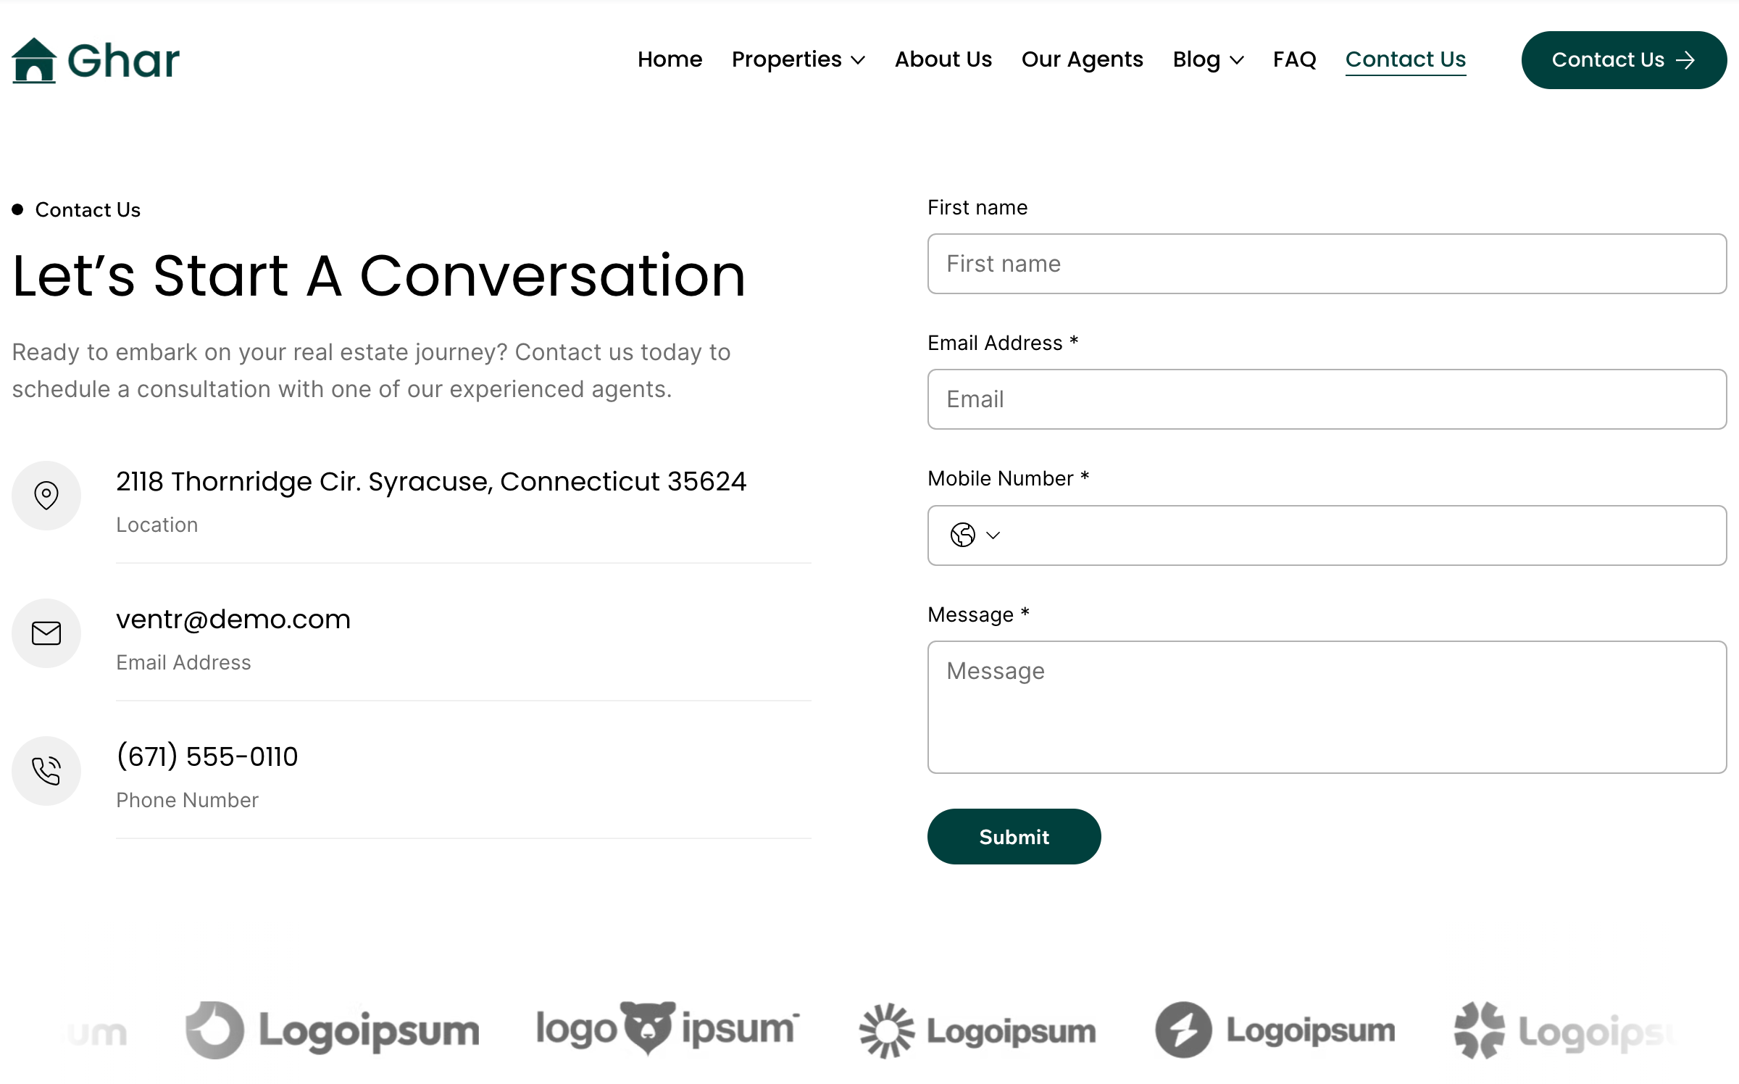The width and height of the screenshot is (1739, 1084).
Task: Click the lightning bolt Logoipsum logo
Action: pos(1275,1030)
